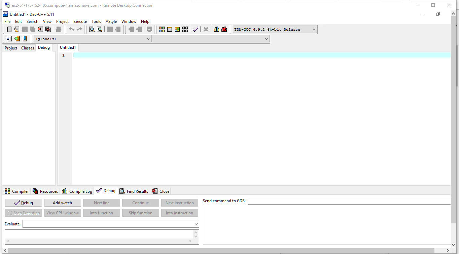Click the Run toolbar icon
Screen dimensions: 459x254
pyautogui.click(x=170, y=29)
